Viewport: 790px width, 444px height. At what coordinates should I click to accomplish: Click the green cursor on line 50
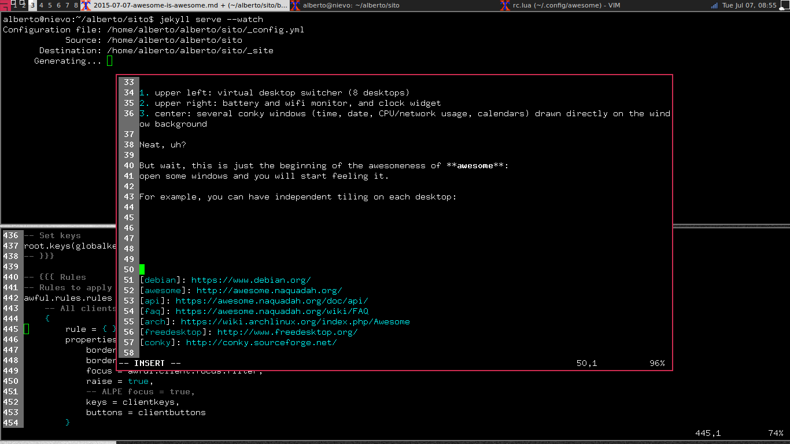142,269
